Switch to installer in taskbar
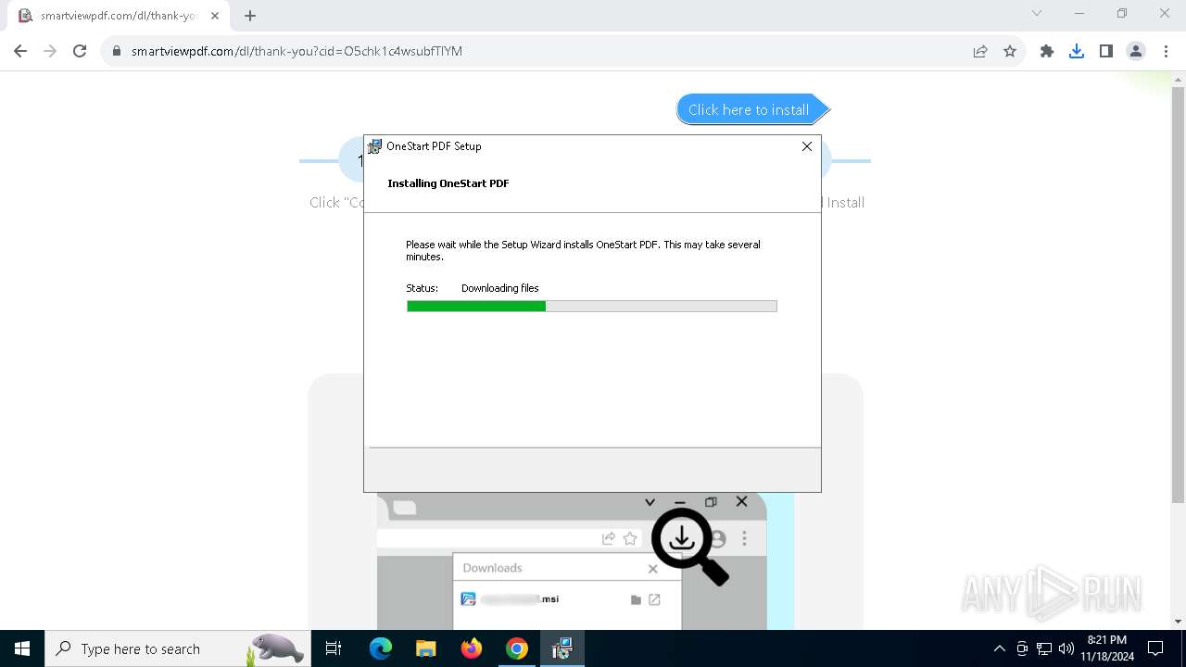 pos(562,648)
